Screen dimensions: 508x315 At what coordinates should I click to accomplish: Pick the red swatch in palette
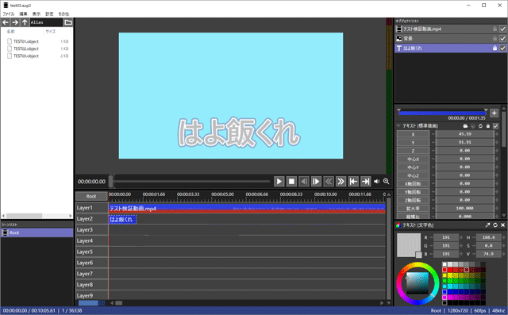(444, 270)
